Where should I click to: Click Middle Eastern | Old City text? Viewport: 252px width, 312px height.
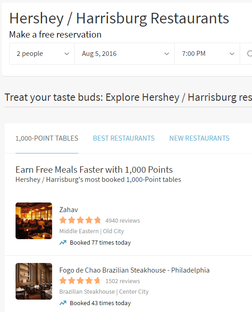tap(91, 231)
